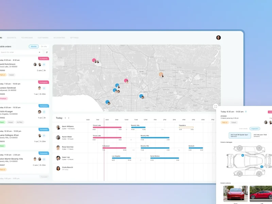Open Giulia Bianchi's avatar in schedule
The image size is (272, 204).
(x=58, y=168)
